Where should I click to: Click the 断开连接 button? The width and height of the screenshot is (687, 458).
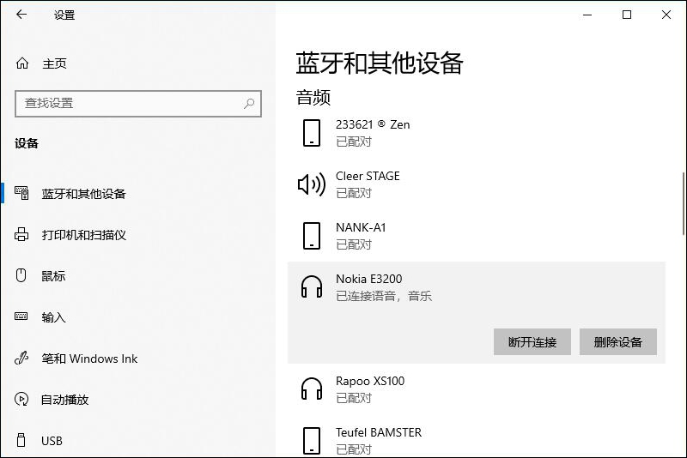tap(532, 341)
